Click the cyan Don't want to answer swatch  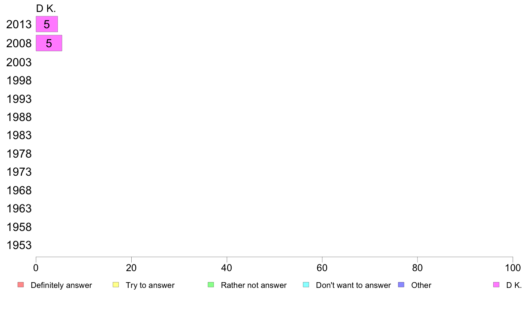click(306, 285)
